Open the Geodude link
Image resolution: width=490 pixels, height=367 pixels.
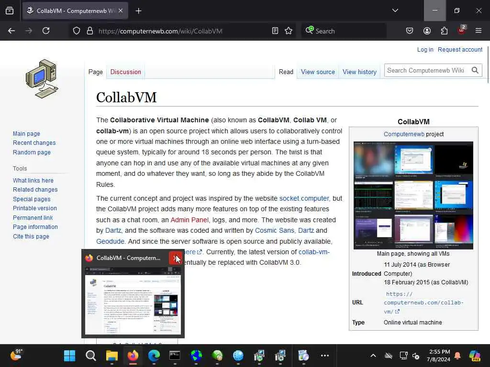click(111, 241)
